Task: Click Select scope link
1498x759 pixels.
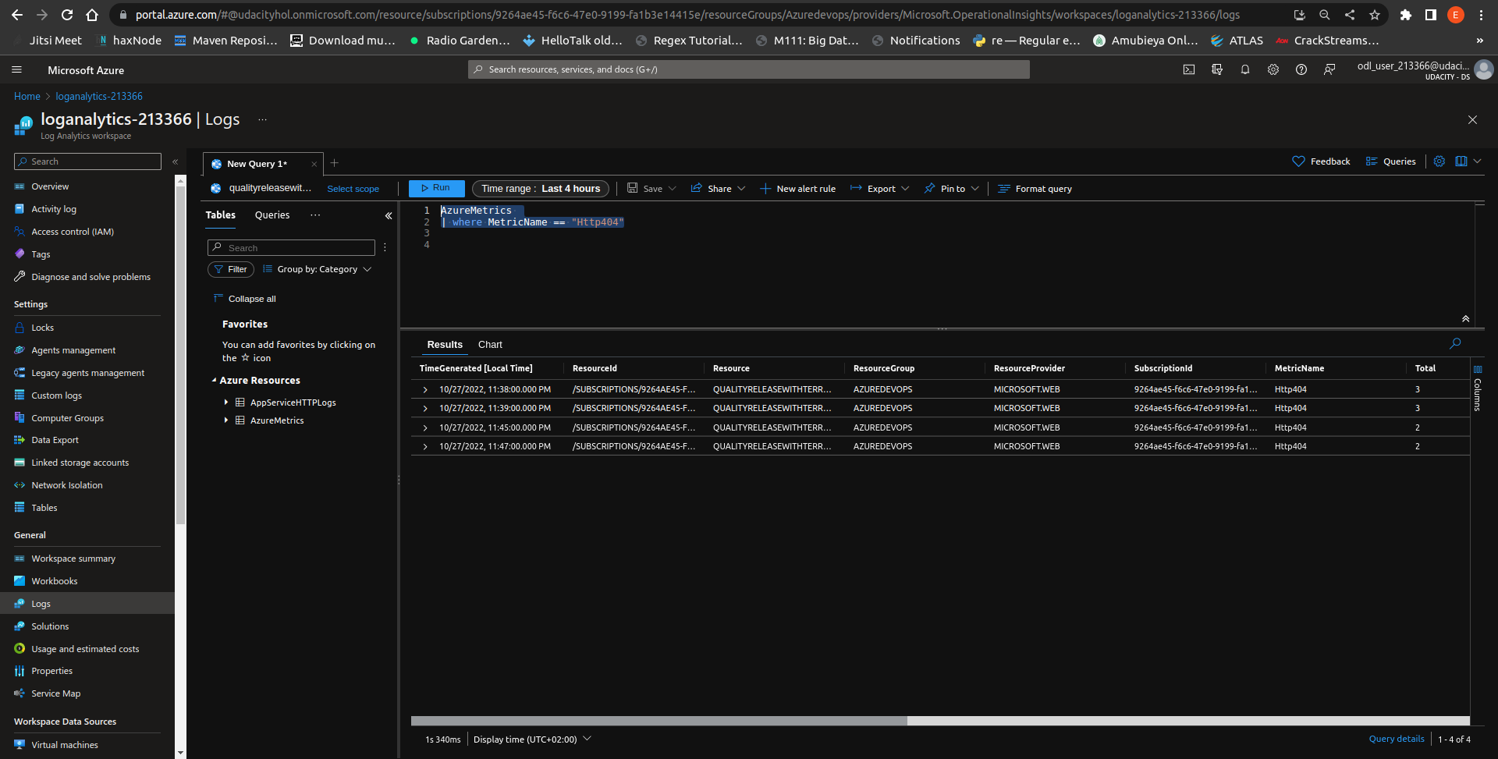Action: point(353,189)
